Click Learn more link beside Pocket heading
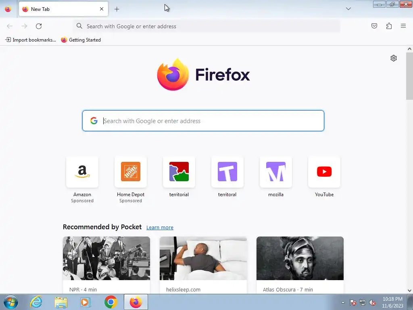Image resolution: width=413 pixels, height=310 pixels. tap(160, 228)
